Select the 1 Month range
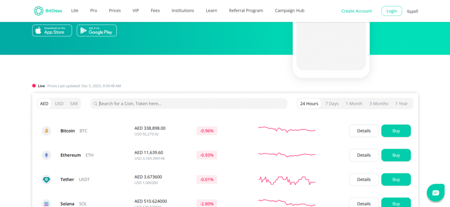The width and height of the screenshot is (450, 207). tap(354, 103)
